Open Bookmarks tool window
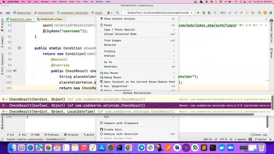This screenshot has width=274, height=154. (x=2, y=123)
